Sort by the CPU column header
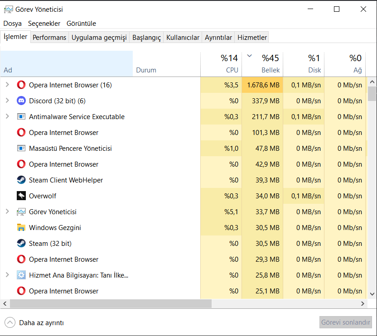Image resolution: width=377 pixels, height=336 pixels. pos(221,64)
